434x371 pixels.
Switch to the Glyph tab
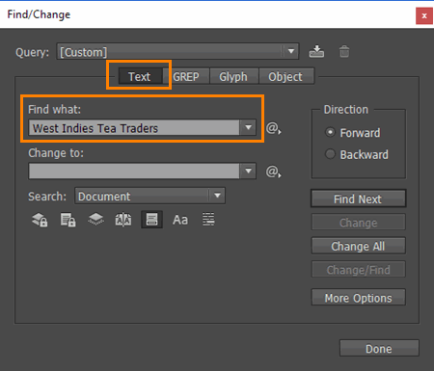233,76
